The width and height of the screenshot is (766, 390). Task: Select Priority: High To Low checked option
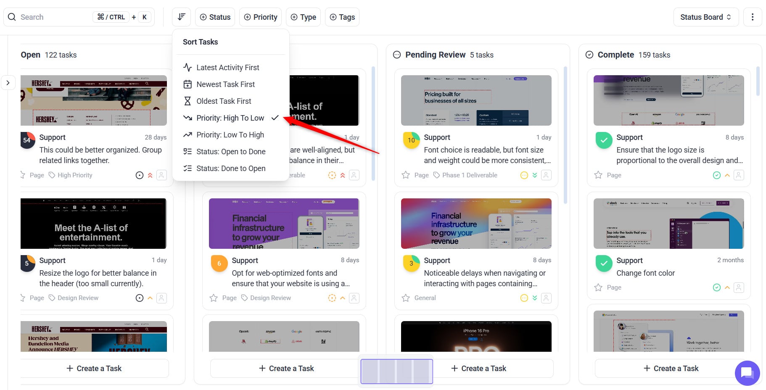230,118
